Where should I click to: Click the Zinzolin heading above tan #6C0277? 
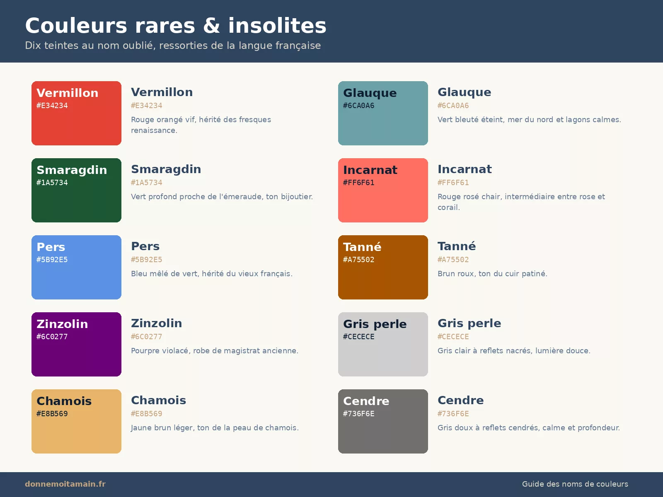pos(157,323)
